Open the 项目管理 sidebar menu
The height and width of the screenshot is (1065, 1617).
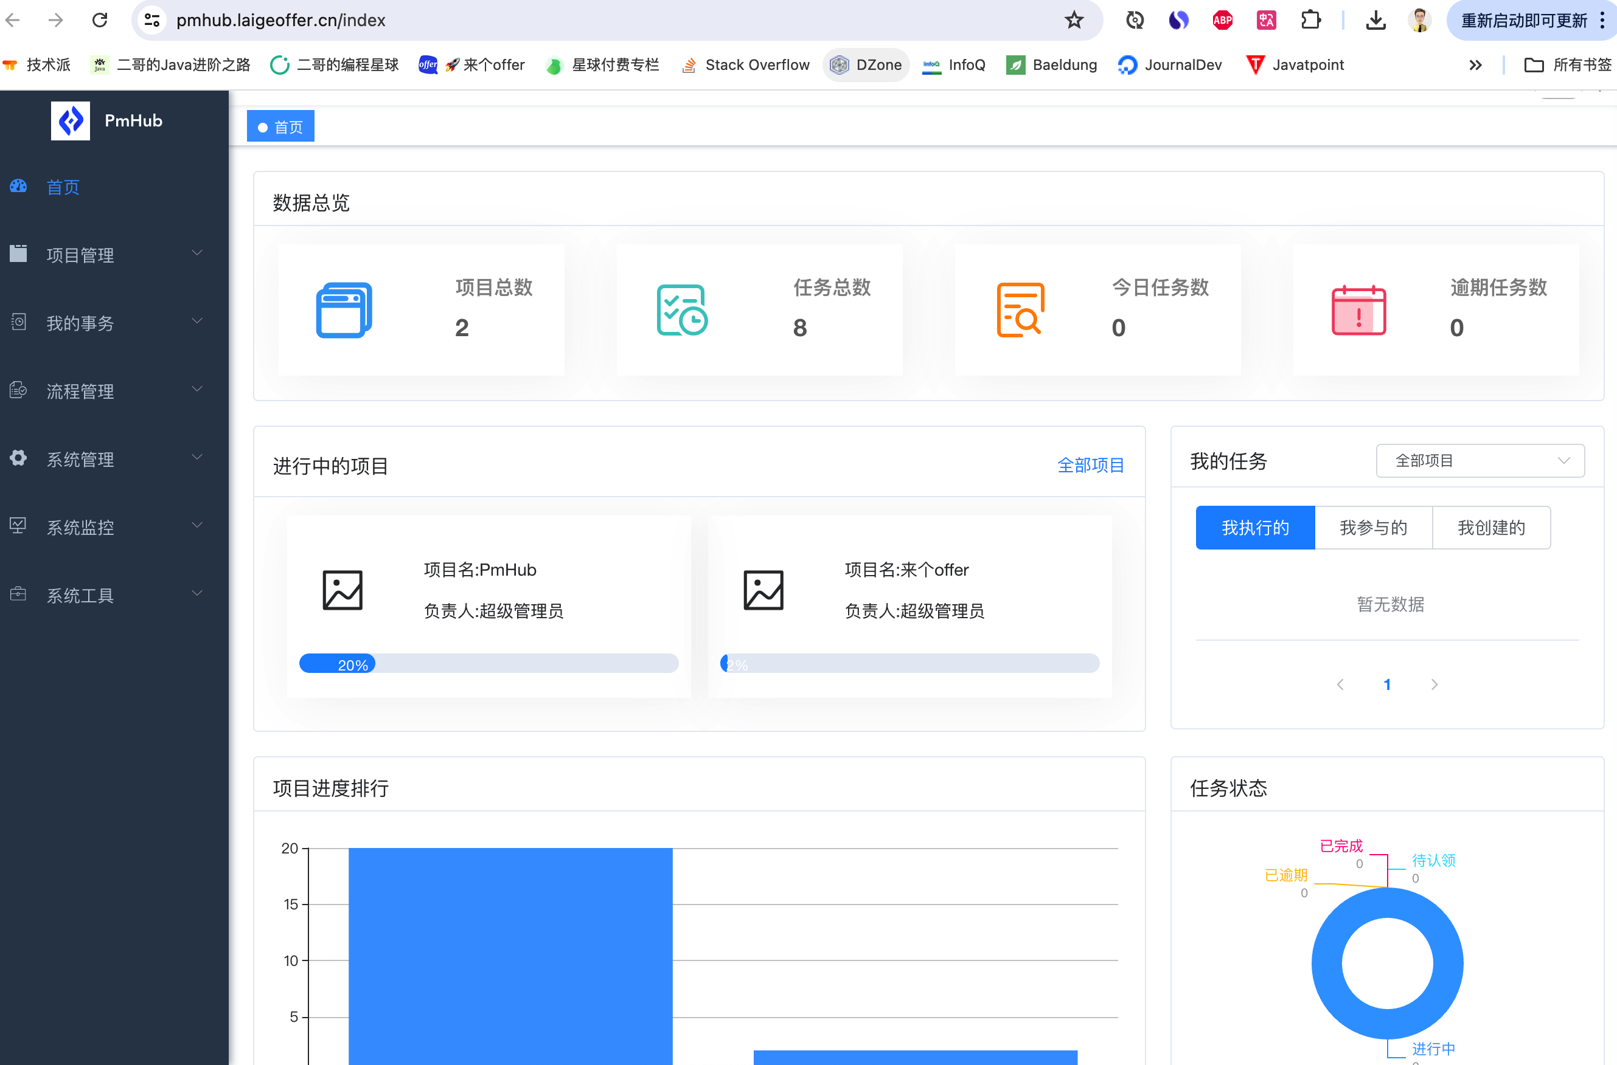pos(114,255)
